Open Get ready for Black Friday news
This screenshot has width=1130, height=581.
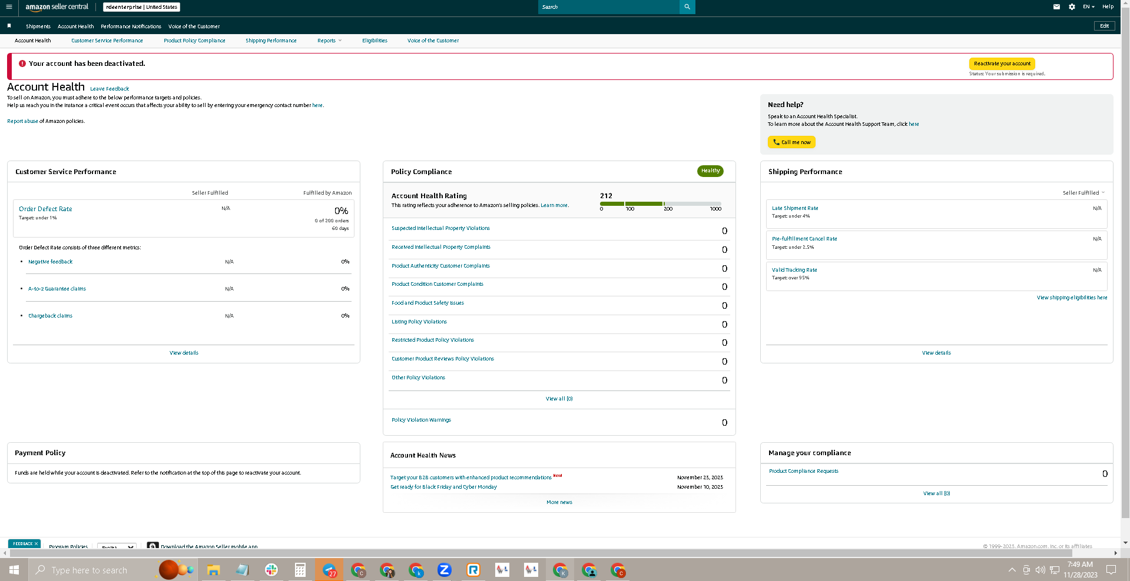click(443, 487)
